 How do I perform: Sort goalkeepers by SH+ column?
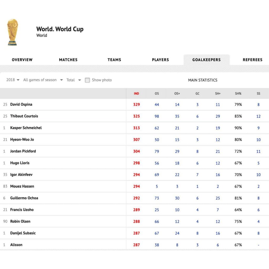(x=218, y=94)
